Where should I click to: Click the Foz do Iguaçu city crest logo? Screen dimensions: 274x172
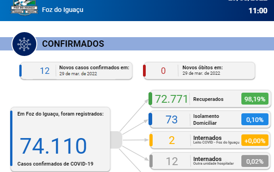24,8
